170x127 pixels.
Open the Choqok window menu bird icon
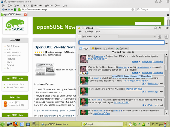79,28
